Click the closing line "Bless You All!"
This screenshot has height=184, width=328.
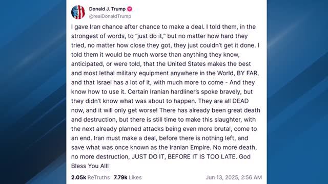click(x=90, y=166)
